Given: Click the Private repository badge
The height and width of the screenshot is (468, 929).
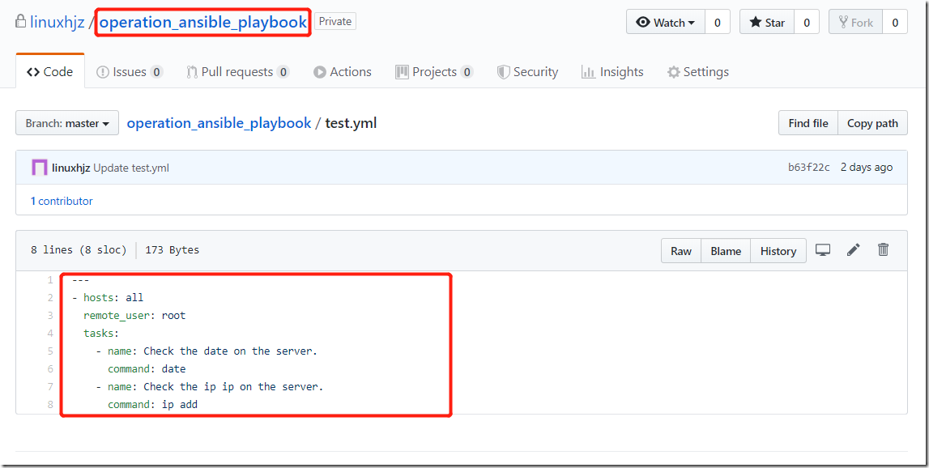Looking at the screenshot, I should pyautogui.click(x=335, y=22).
